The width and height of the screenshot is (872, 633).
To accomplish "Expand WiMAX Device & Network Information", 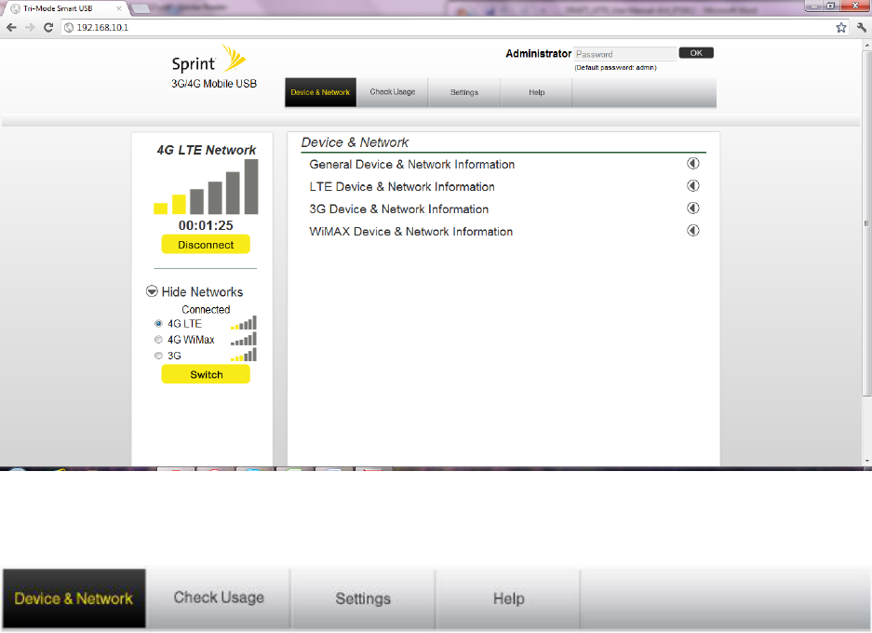I will click(x=693, y=230).
